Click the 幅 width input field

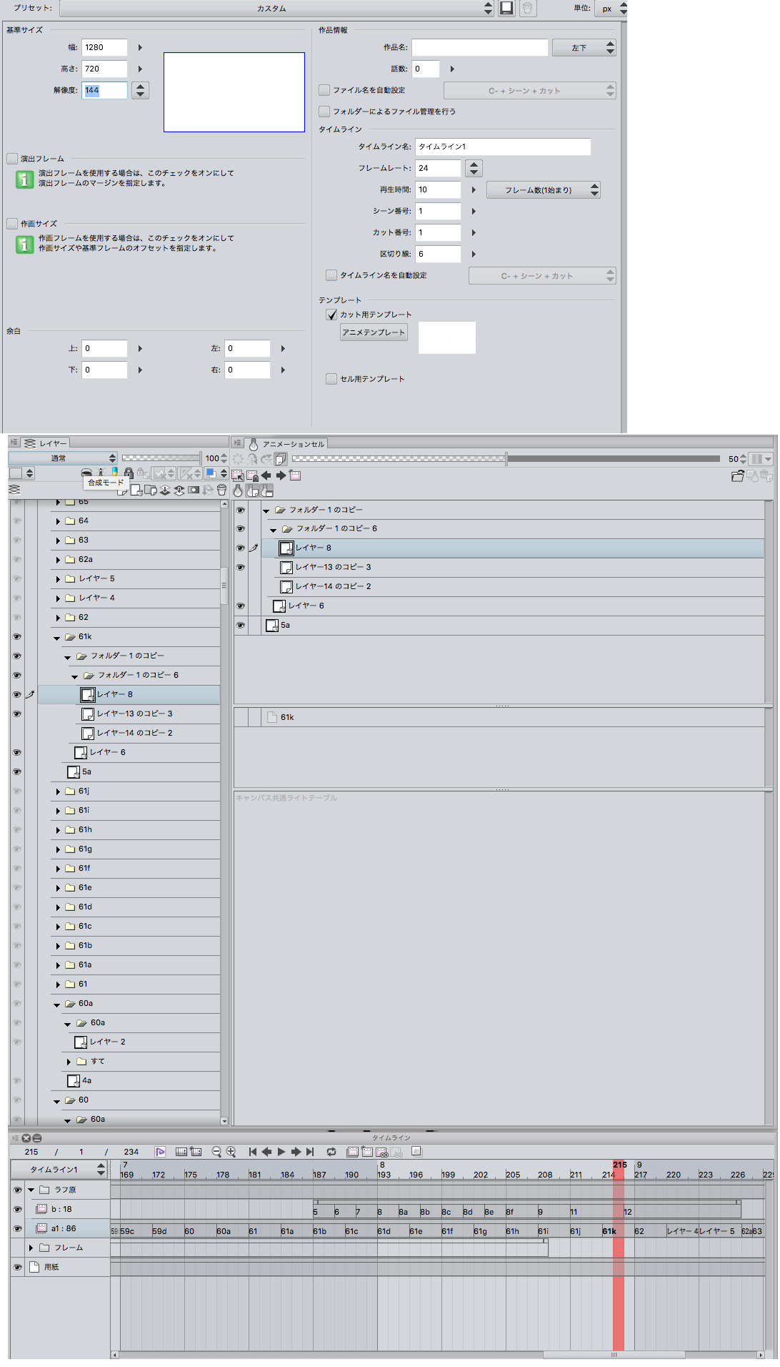[104, 48]
